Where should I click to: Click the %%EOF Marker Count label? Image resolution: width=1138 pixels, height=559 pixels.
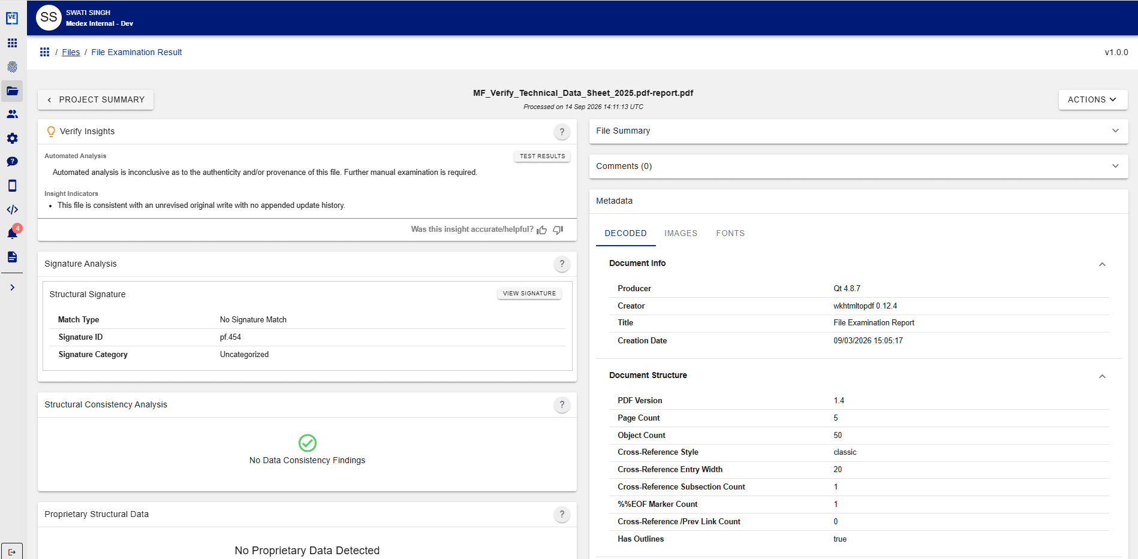coord(658,504)
